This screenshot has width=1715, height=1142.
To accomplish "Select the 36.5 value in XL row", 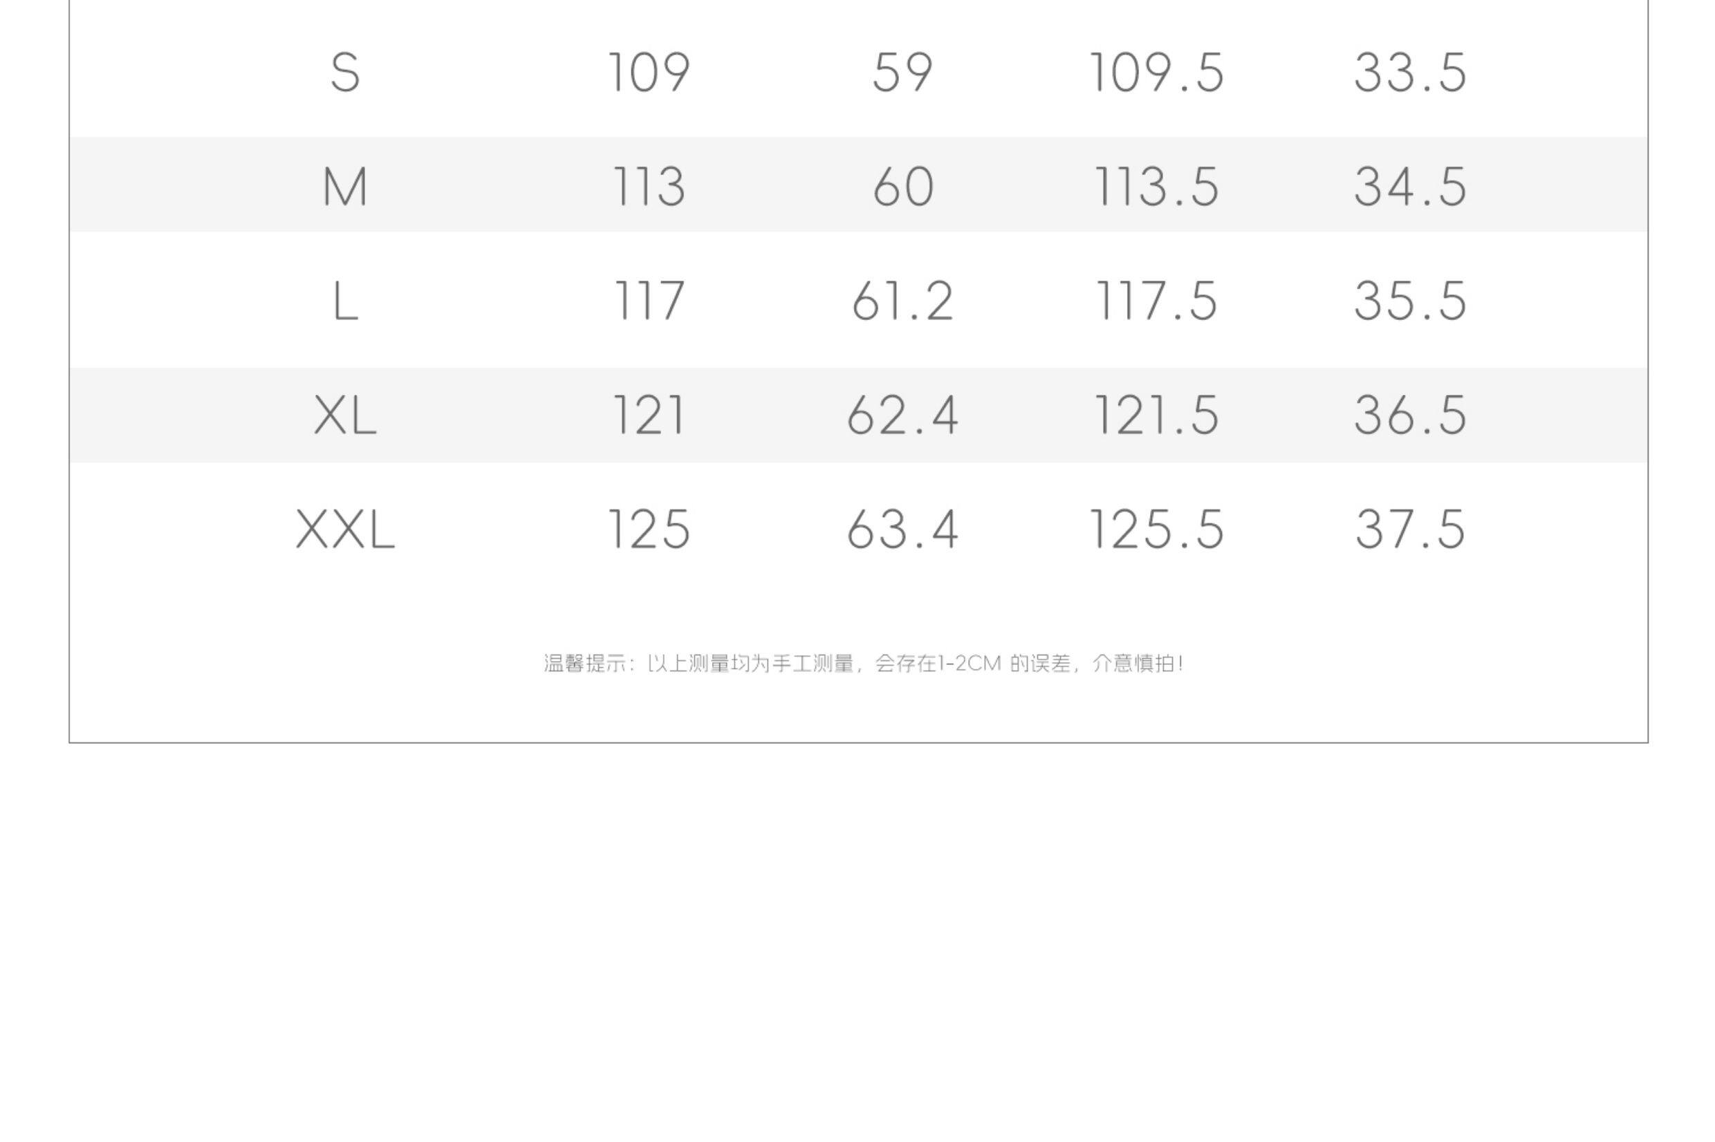I will [x=1410, y=415].
